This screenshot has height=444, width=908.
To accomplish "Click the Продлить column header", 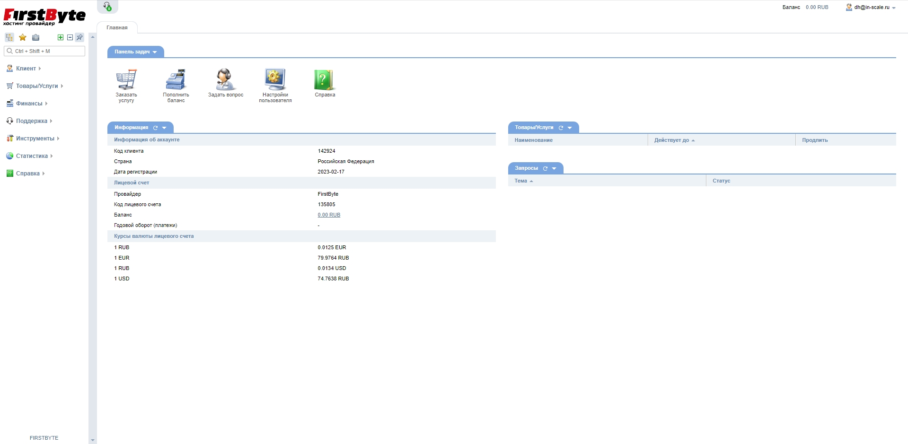I will (846, 140).
